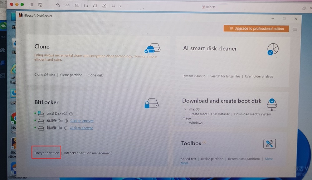The height and width of the screenshot is (180, 312).
Task: Open the AI smart disk cleaner pie icon
Action: pos(273,49)
